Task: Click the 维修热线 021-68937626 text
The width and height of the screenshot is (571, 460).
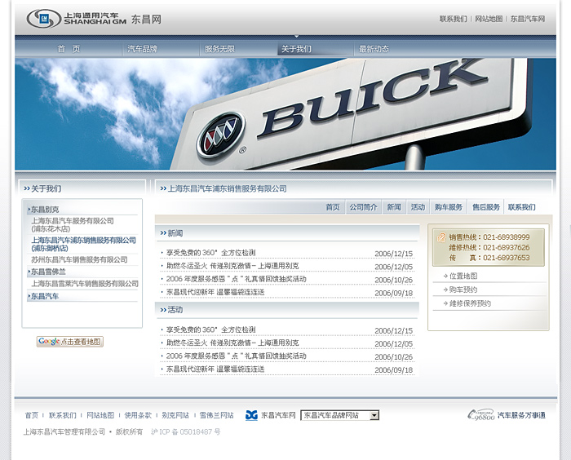Action: 489,248
